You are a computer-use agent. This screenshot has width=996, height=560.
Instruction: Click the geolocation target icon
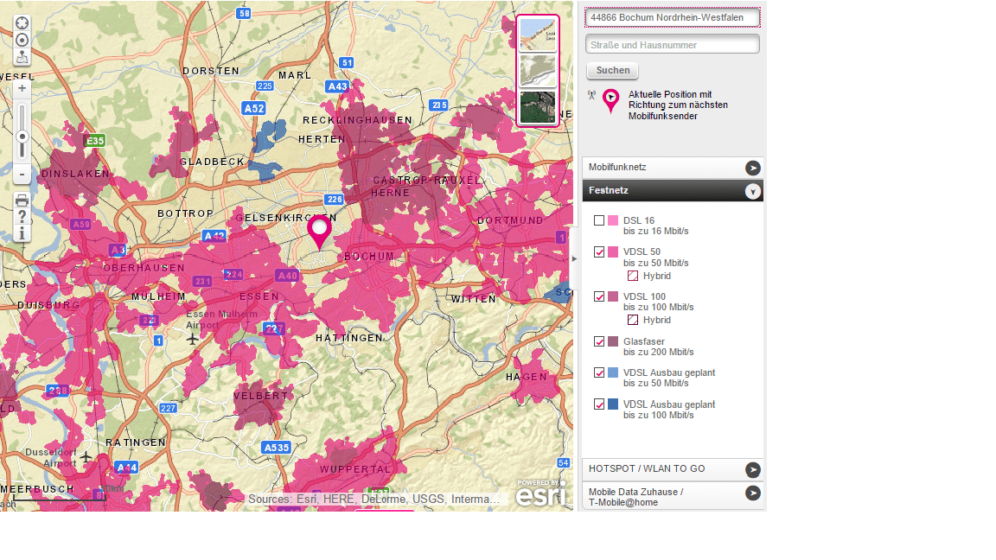[x=22, y=40]
